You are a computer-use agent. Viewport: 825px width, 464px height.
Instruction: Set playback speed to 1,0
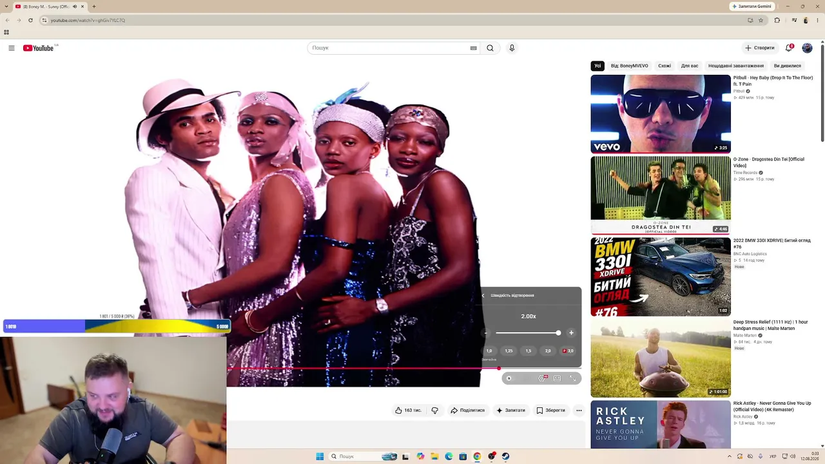pyautogui.click(x=489, y=351)
